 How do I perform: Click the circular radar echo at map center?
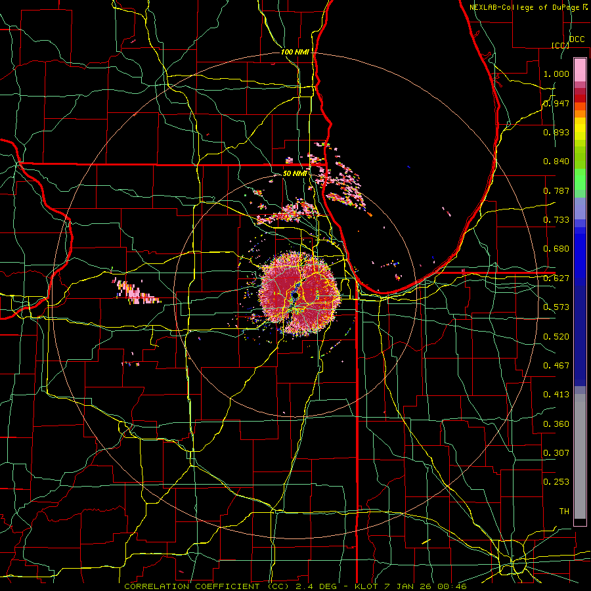tap(299, 294)
